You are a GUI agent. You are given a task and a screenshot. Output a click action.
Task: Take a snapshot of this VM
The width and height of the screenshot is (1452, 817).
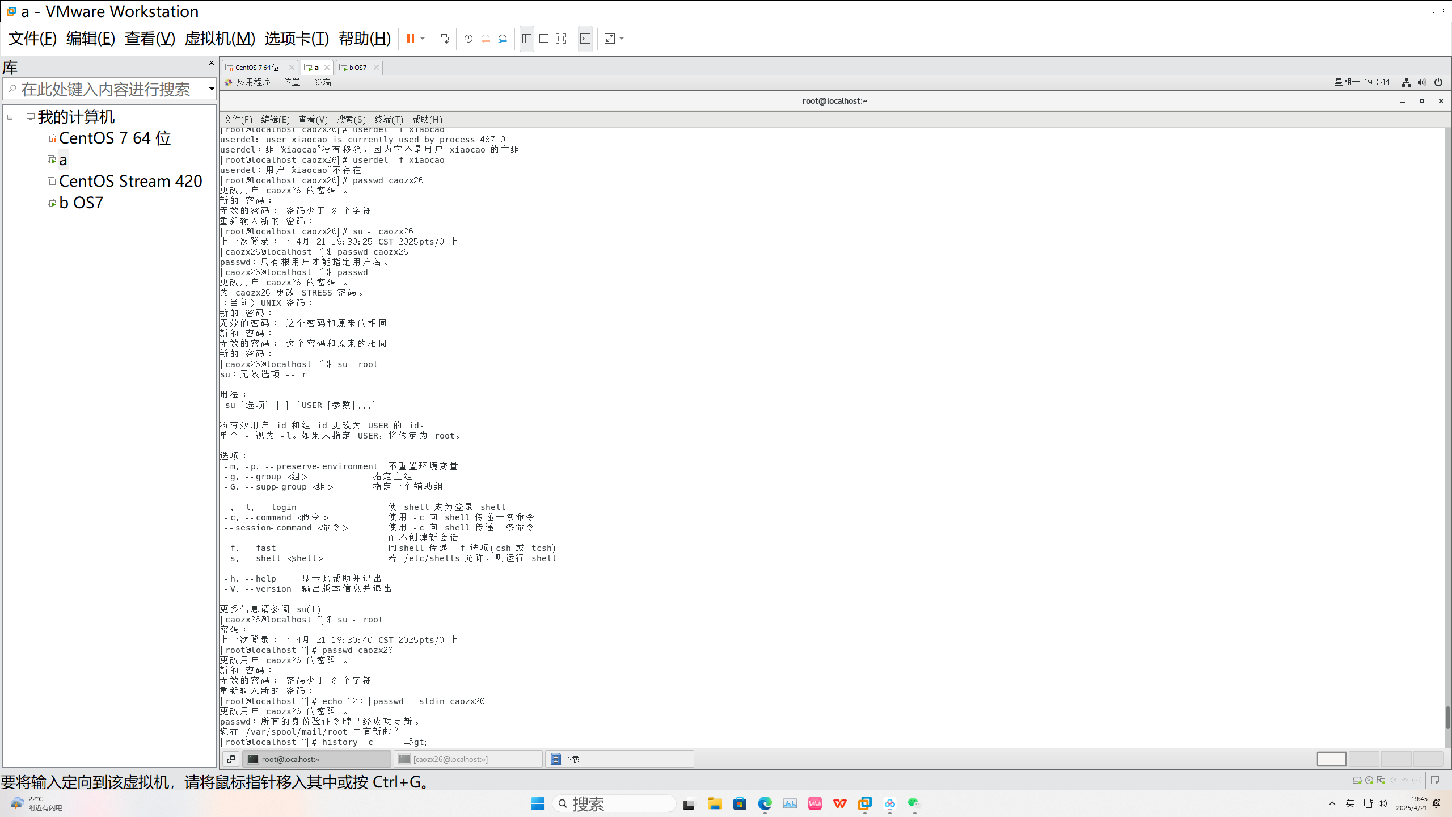coord(468,39)
